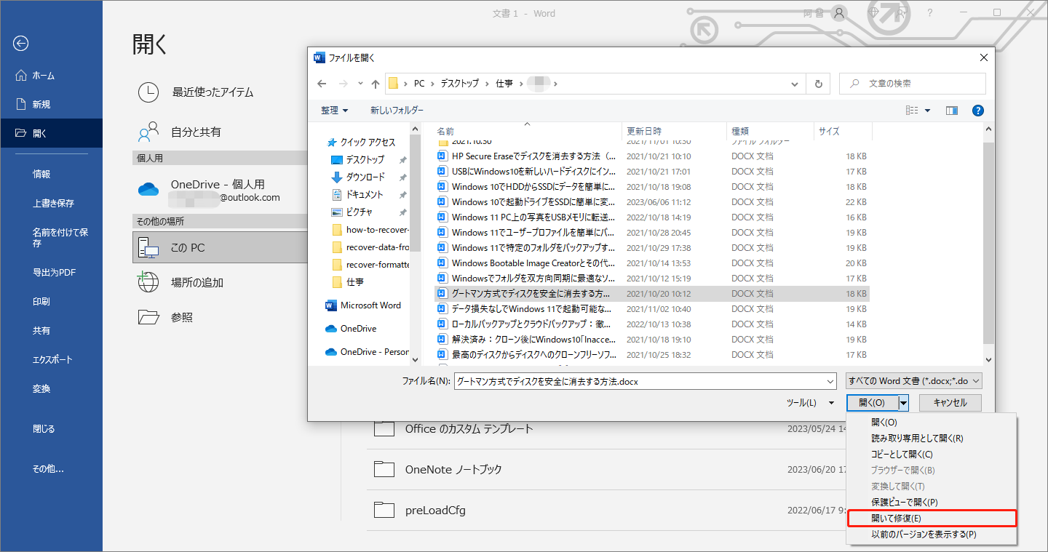Select the Shared with me people icon
The width and height of the screenshot is (1048, 552).
148,132
